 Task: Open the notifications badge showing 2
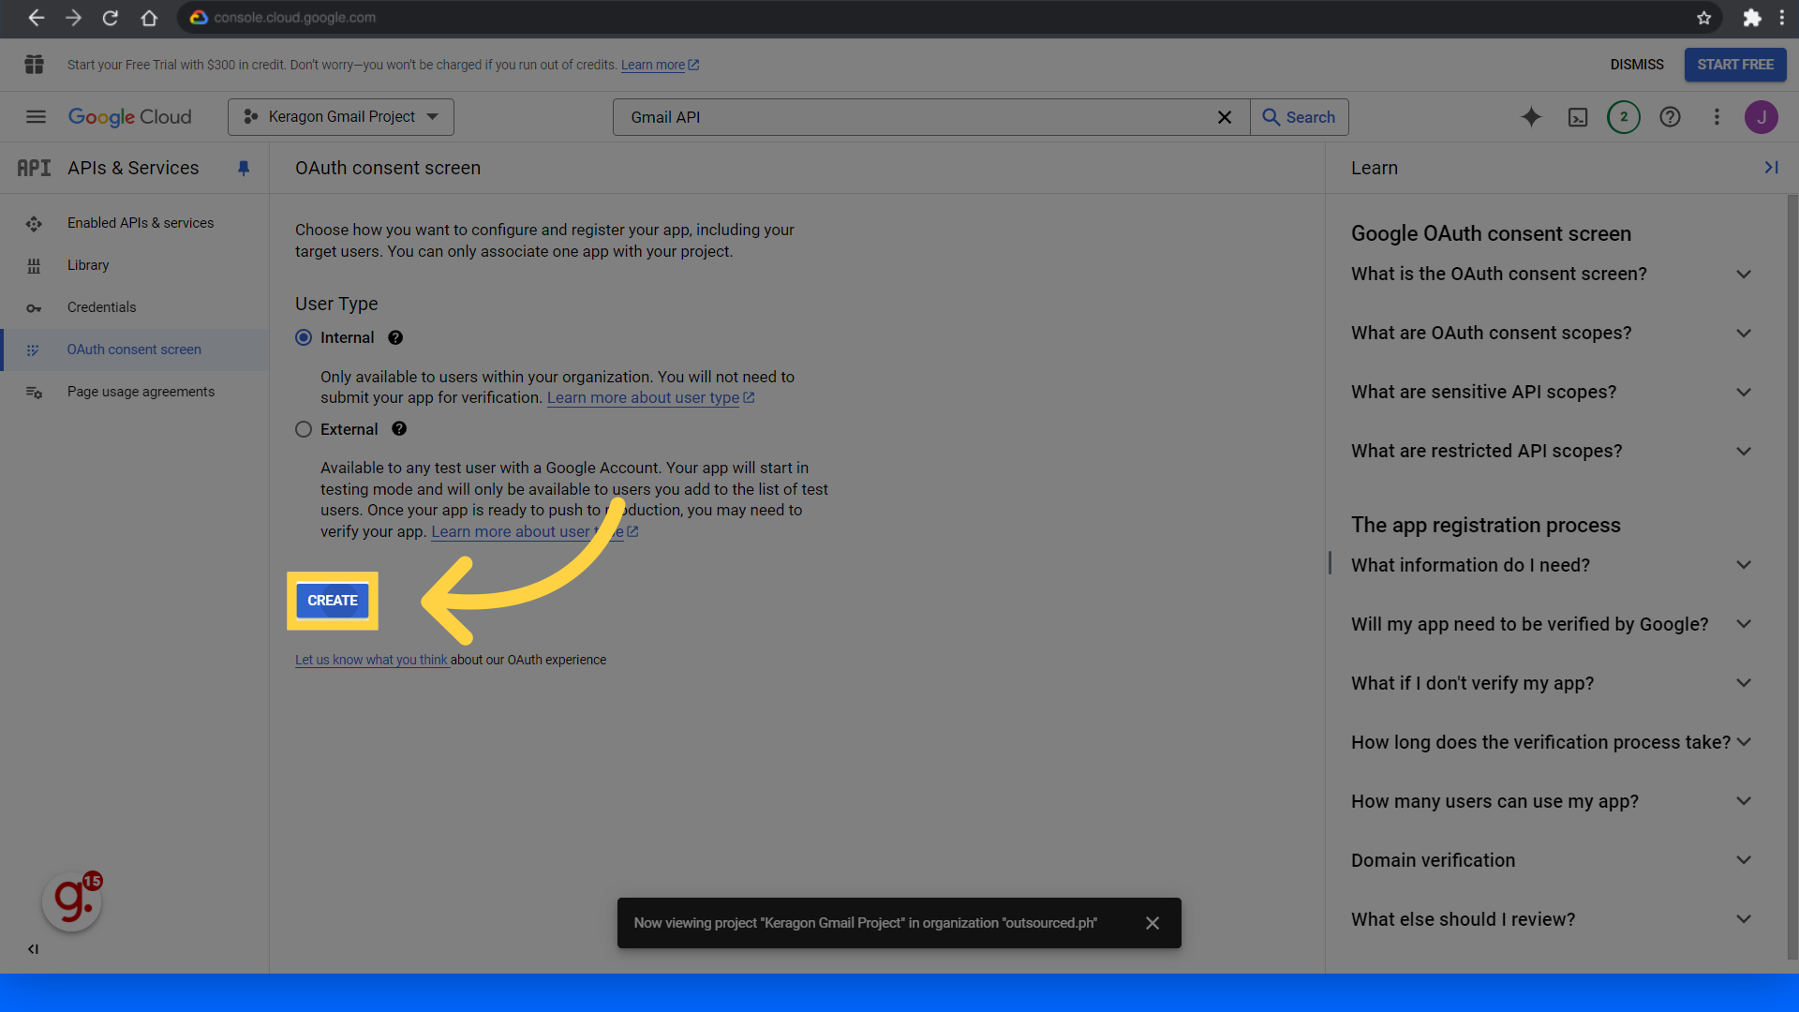click(x=1624, y=117)
